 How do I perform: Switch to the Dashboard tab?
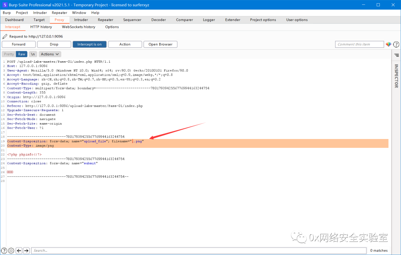pos(14,20)
